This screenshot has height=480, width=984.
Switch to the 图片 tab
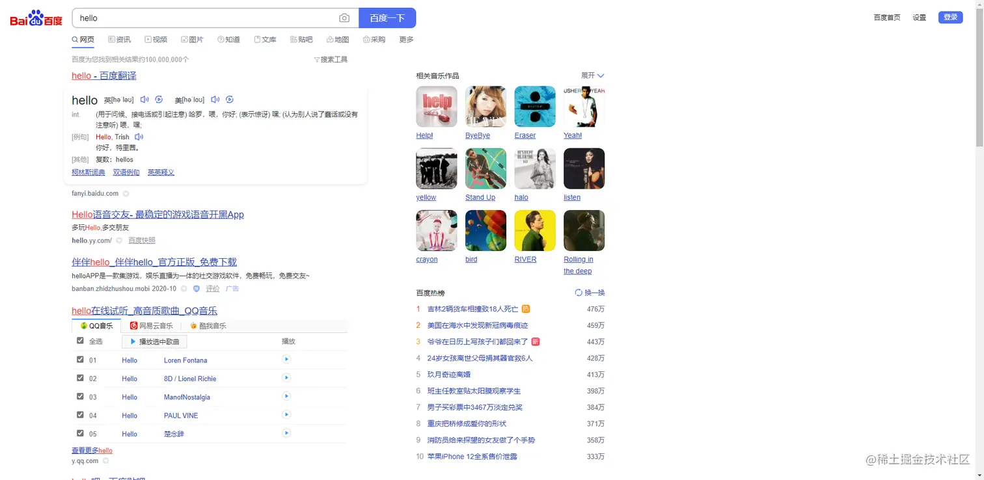(192, 40)
